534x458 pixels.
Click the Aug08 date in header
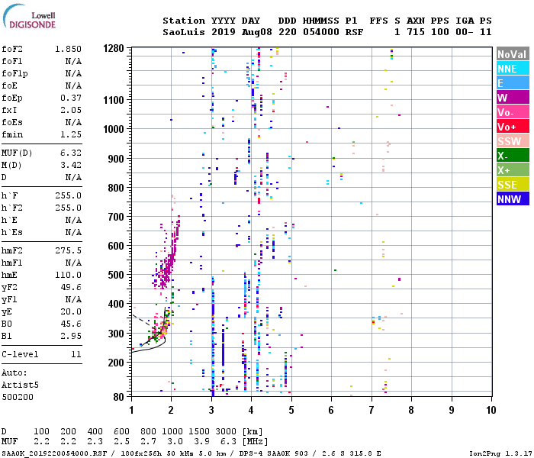click(257, 32)
